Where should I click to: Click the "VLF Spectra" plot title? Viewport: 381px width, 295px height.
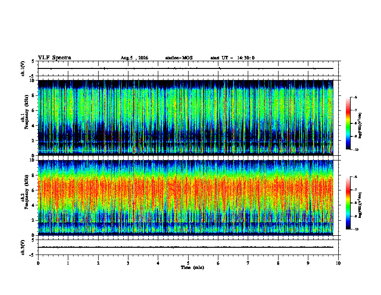[x=54, y=58]
